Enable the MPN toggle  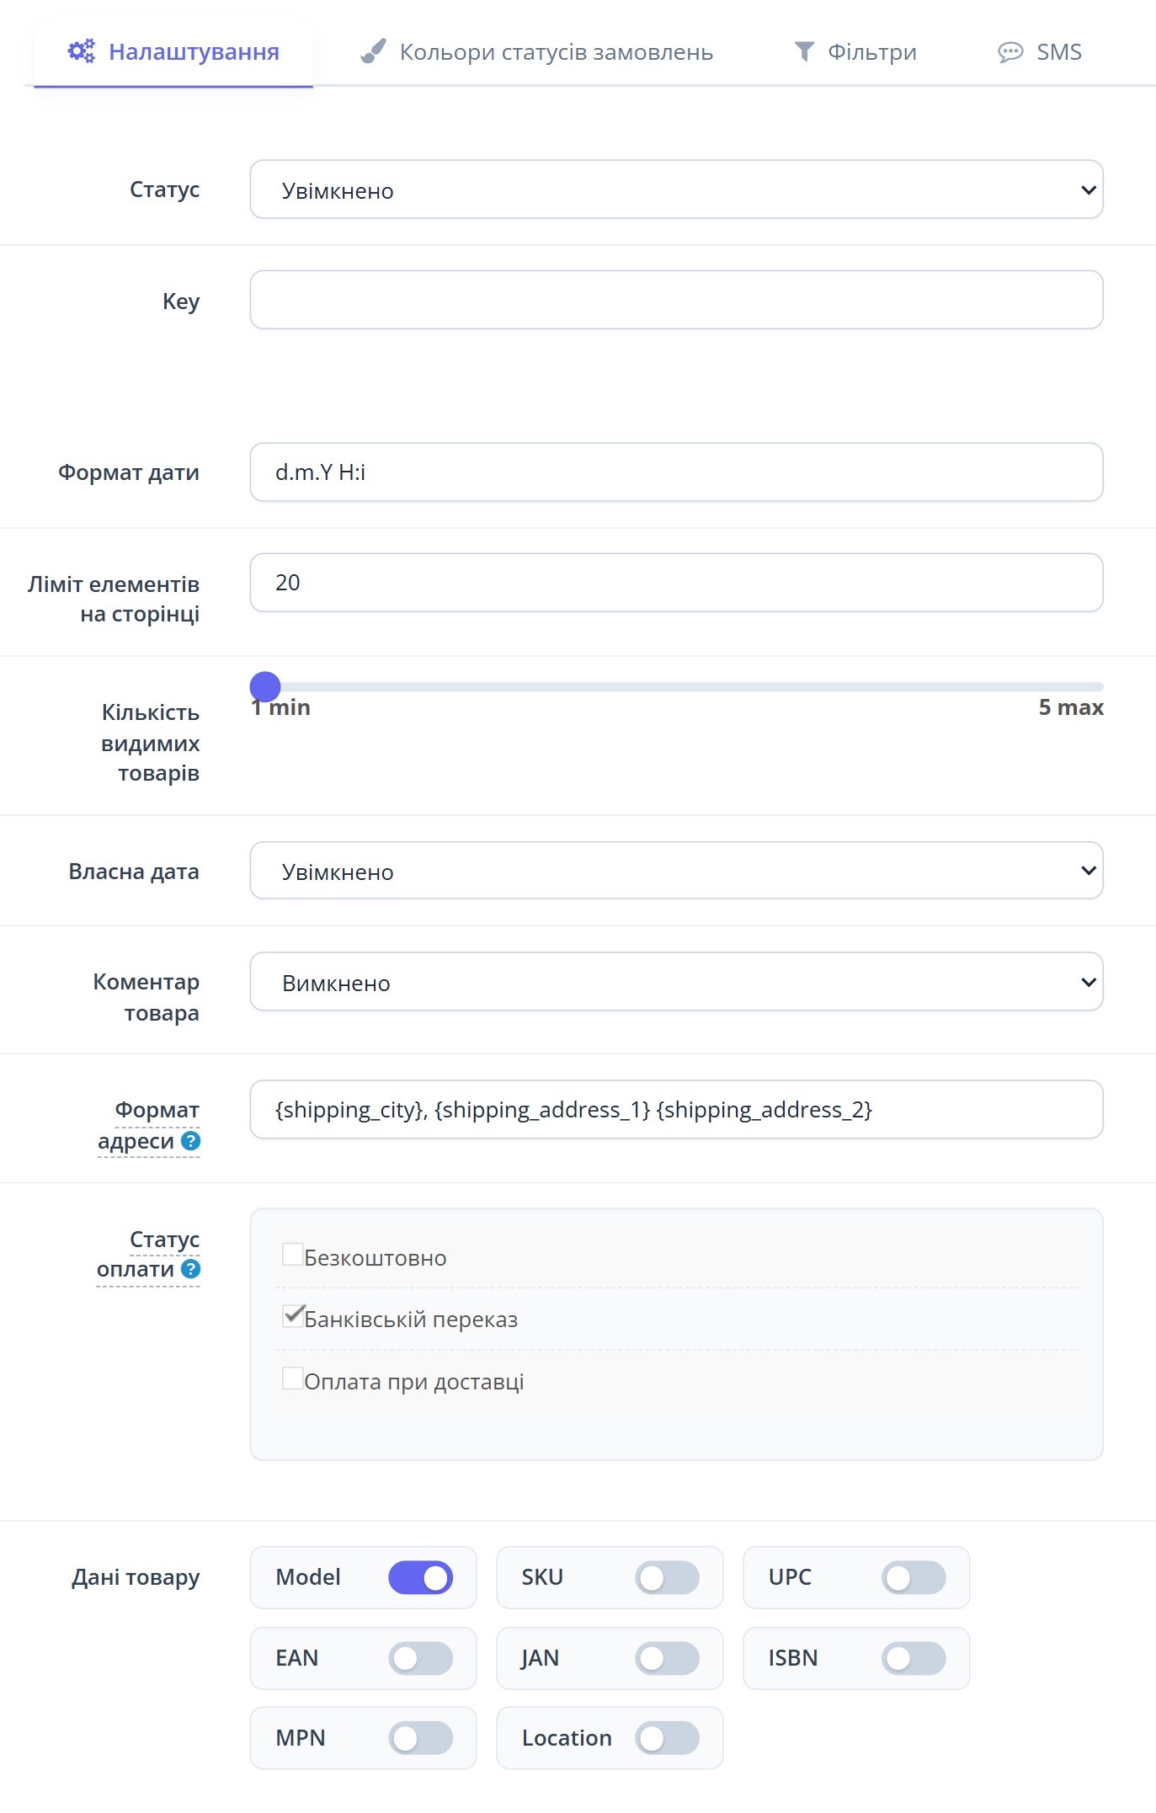point(420,1738)
